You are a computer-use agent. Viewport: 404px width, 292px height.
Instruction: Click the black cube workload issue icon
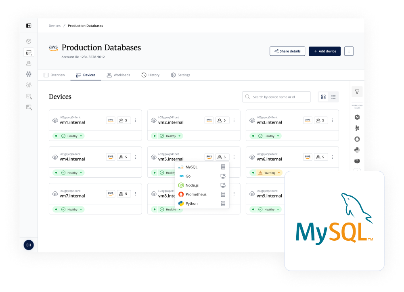click(357, 161)
